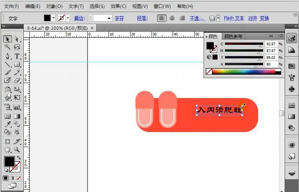Select the Gradient tool in toolbox

pyautogui.click(x=17, y=116)
